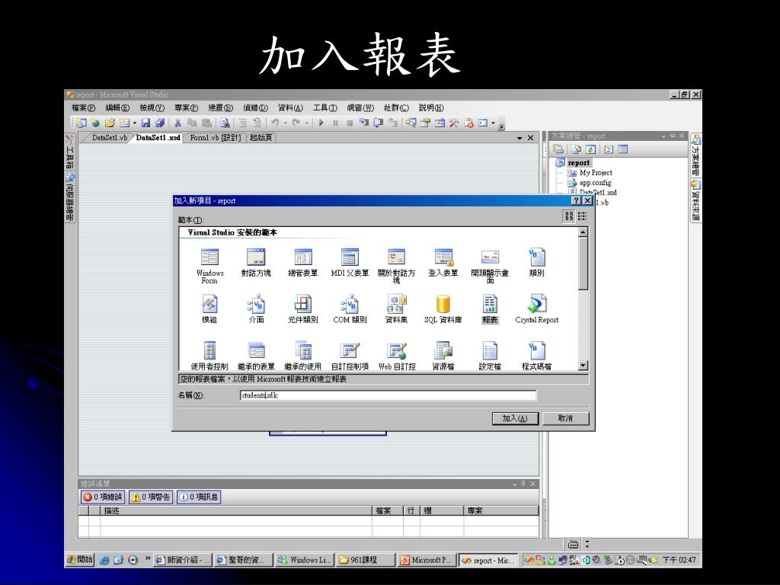Click the template list scroll down arrow
Viewport: 780px width, 585px height.
click(583, 366)
